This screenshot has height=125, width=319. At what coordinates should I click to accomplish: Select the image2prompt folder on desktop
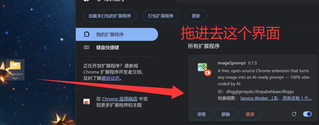point(15,70)
